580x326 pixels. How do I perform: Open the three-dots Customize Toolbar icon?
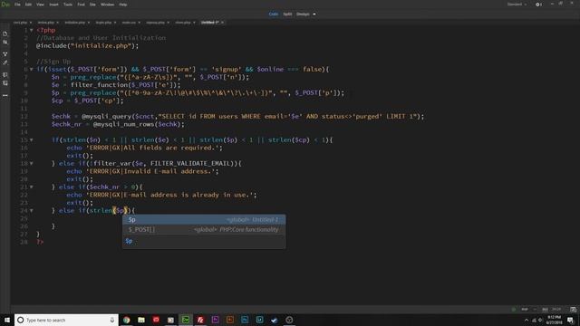[5, 95]
